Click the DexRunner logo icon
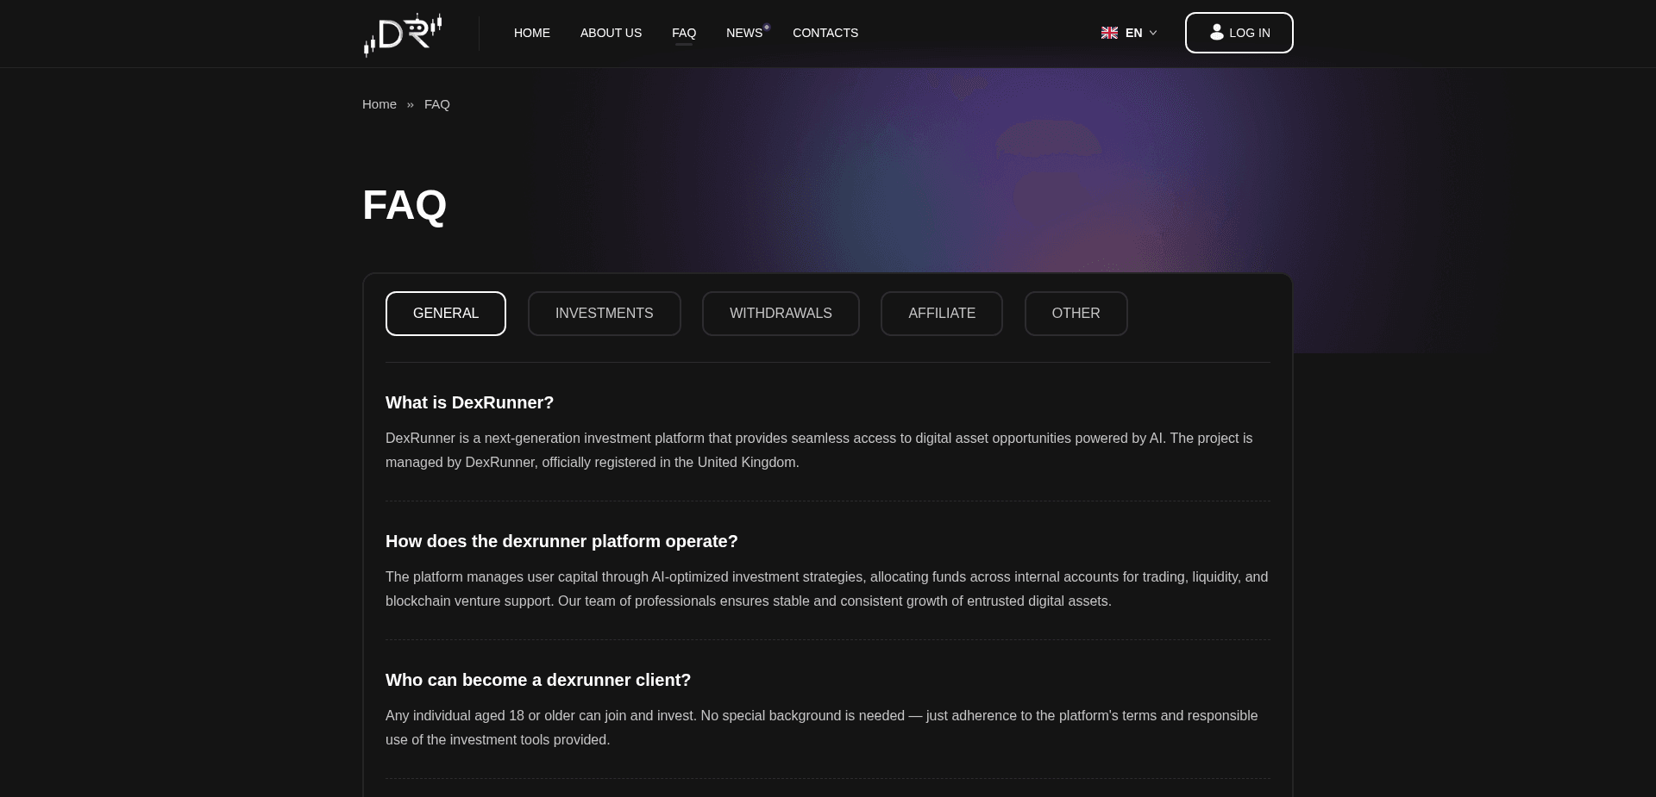This screenshot has width=1656, height=797. coord(402,33)
